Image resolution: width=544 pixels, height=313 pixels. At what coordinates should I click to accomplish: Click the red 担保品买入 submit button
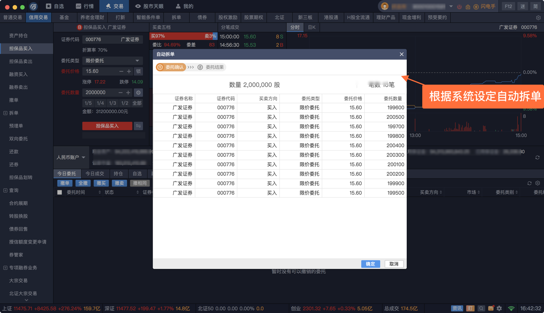107,126
